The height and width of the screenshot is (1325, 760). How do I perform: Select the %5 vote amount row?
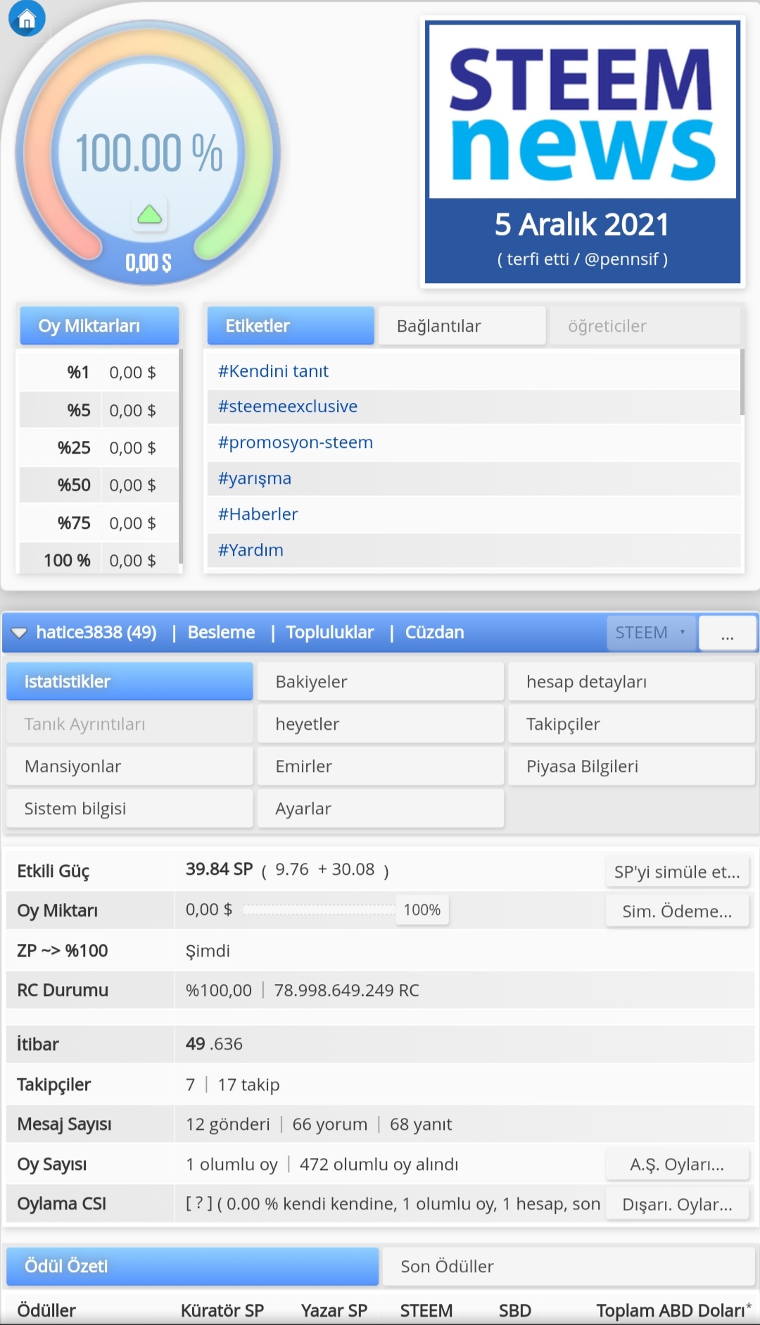(x=99, y=410)
